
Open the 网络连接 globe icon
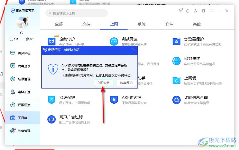[177, 61]
